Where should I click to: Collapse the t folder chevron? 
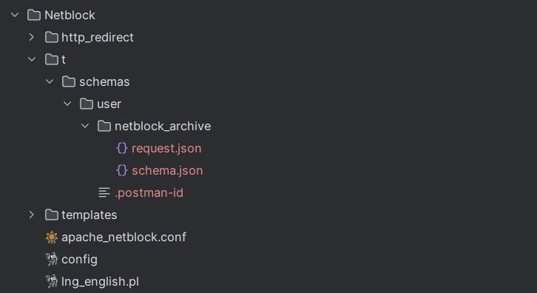(x=32, y=59)
